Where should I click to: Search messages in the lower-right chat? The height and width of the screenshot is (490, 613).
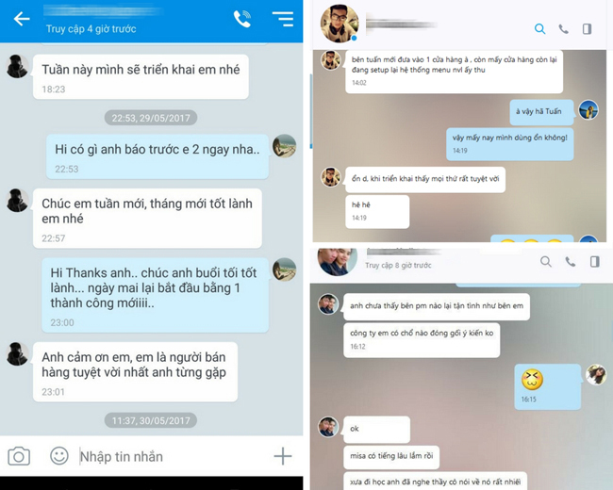546,261
